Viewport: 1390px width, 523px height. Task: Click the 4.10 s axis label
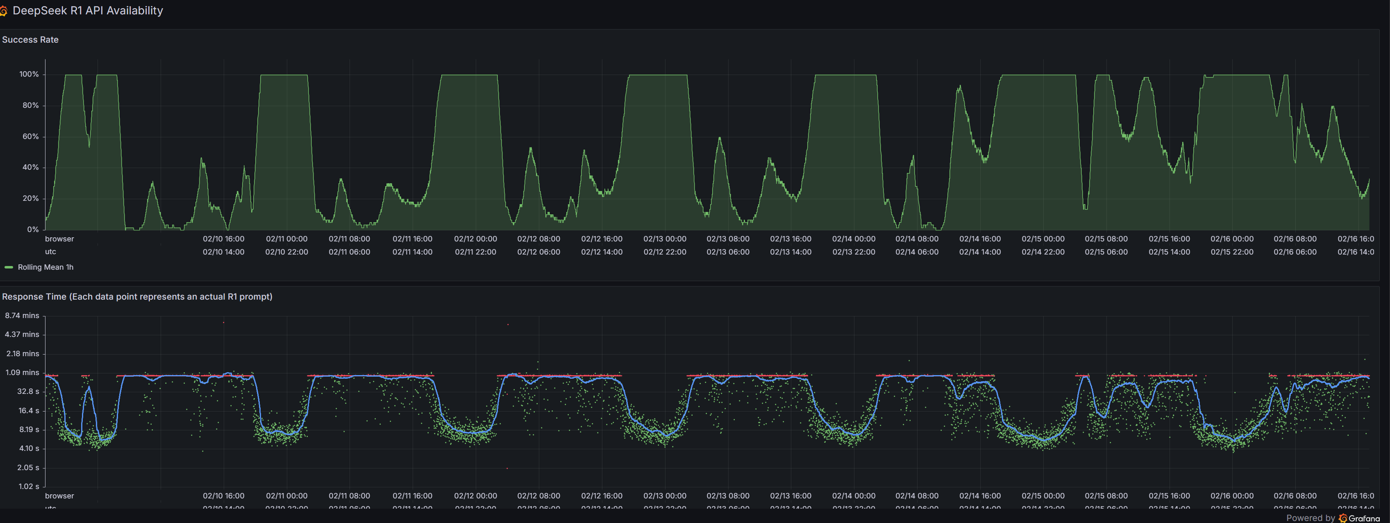click(x=29, y=448)
